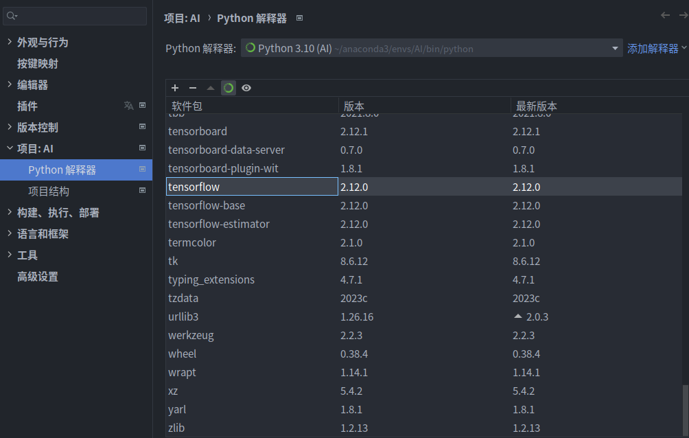Click project marker icon in selected Python 解释器 row
This screenshot has height=438, width=689.
coord(142,169)
